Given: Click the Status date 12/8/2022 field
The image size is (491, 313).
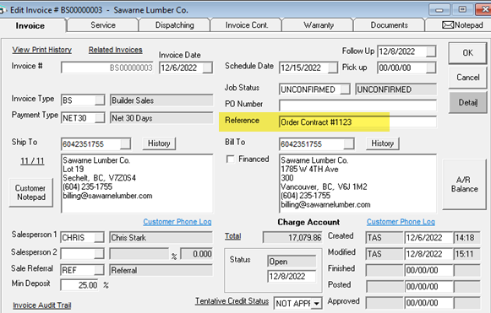Looking at the screenshot, I should click(x=292, y=277).
